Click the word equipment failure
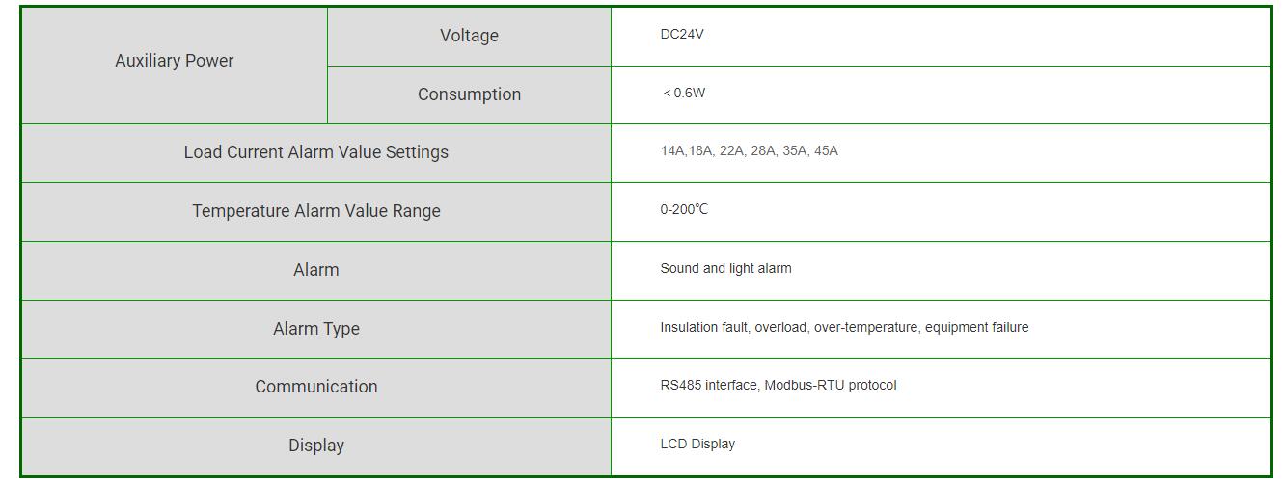The image size is (1284, 486). 976,328
